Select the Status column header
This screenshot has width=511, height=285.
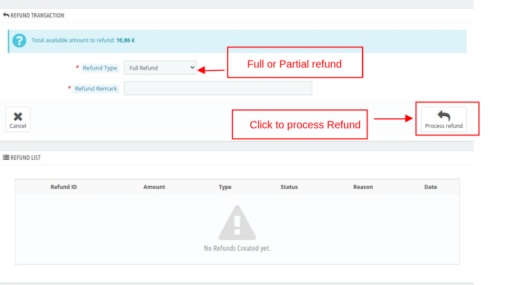pos(289,187)
